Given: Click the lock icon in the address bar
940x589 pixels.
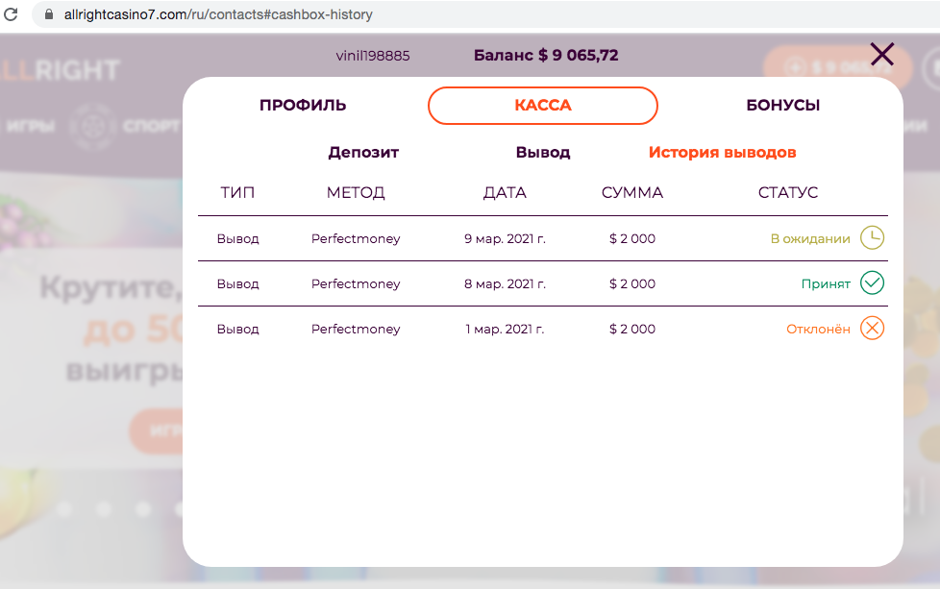Looking at the screenshot, I should coord(49,13).
